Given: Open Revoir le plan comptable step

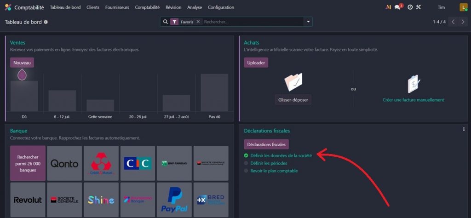Looking at the screenshot, I should point(274,171).
